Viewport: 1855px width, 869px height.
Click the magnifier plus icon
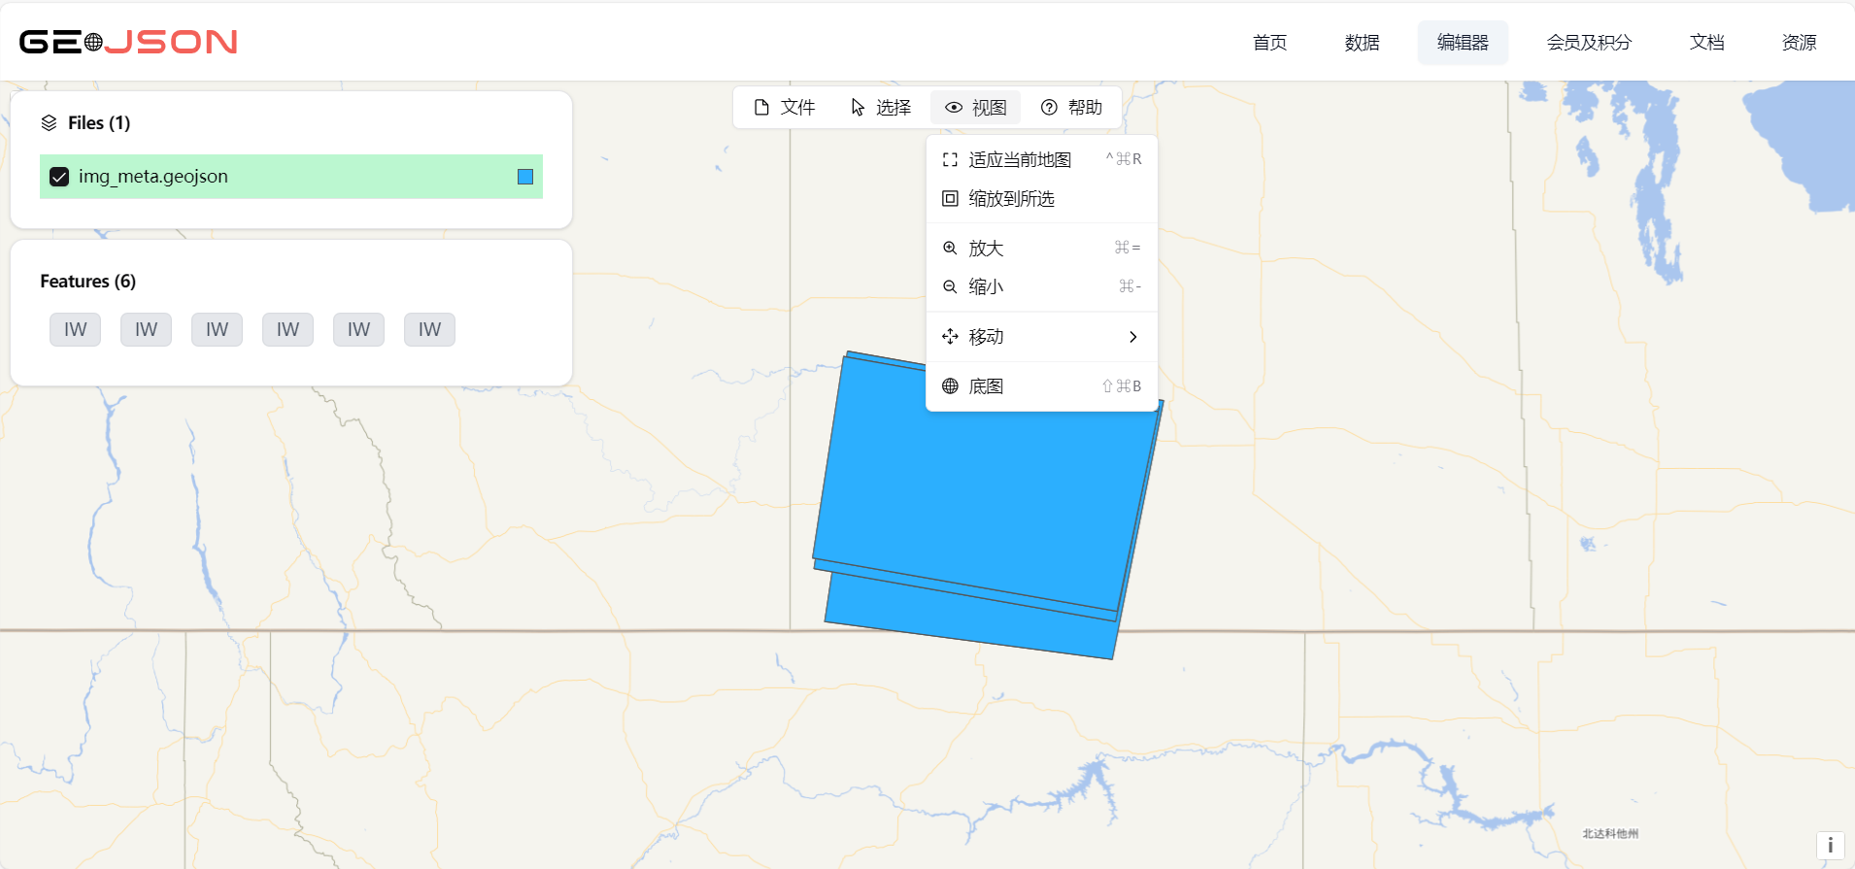pyautogui.click(x=950, y=248)
